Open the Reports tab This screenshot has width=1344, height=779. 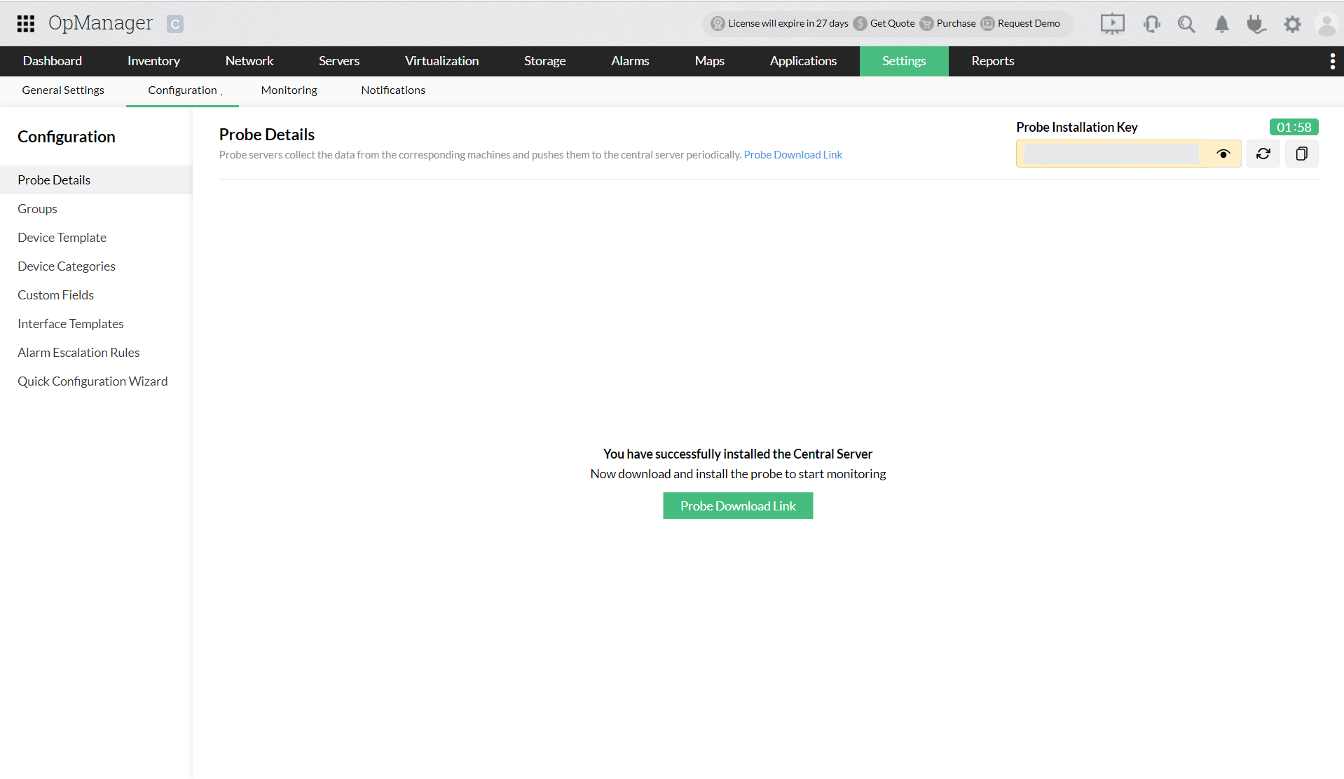(x=993, y=61)
